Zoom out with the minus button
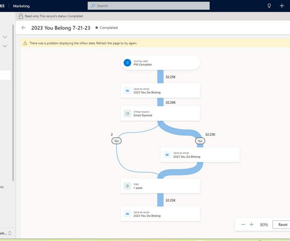The height and width of the screenshot is (241, 290). (x=243, y=225)
